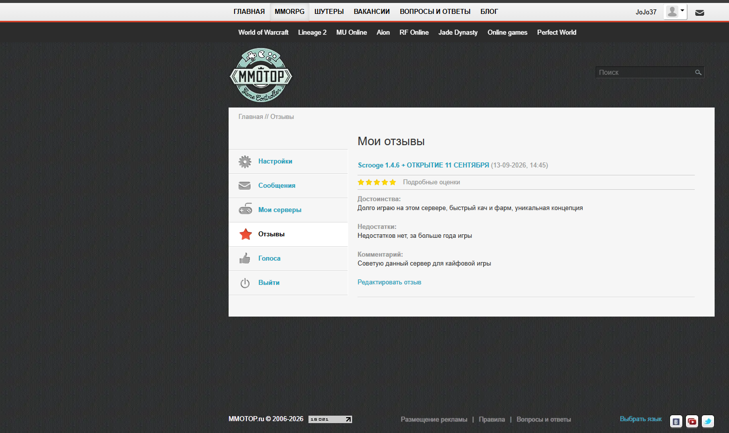Select the MMORPG menu tab

click(290, 11)
